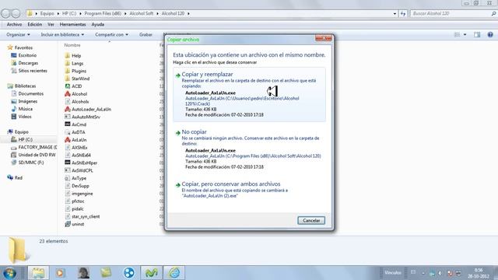
Task: Open the view options dropdown arrow
Action: tap(465, 34)
